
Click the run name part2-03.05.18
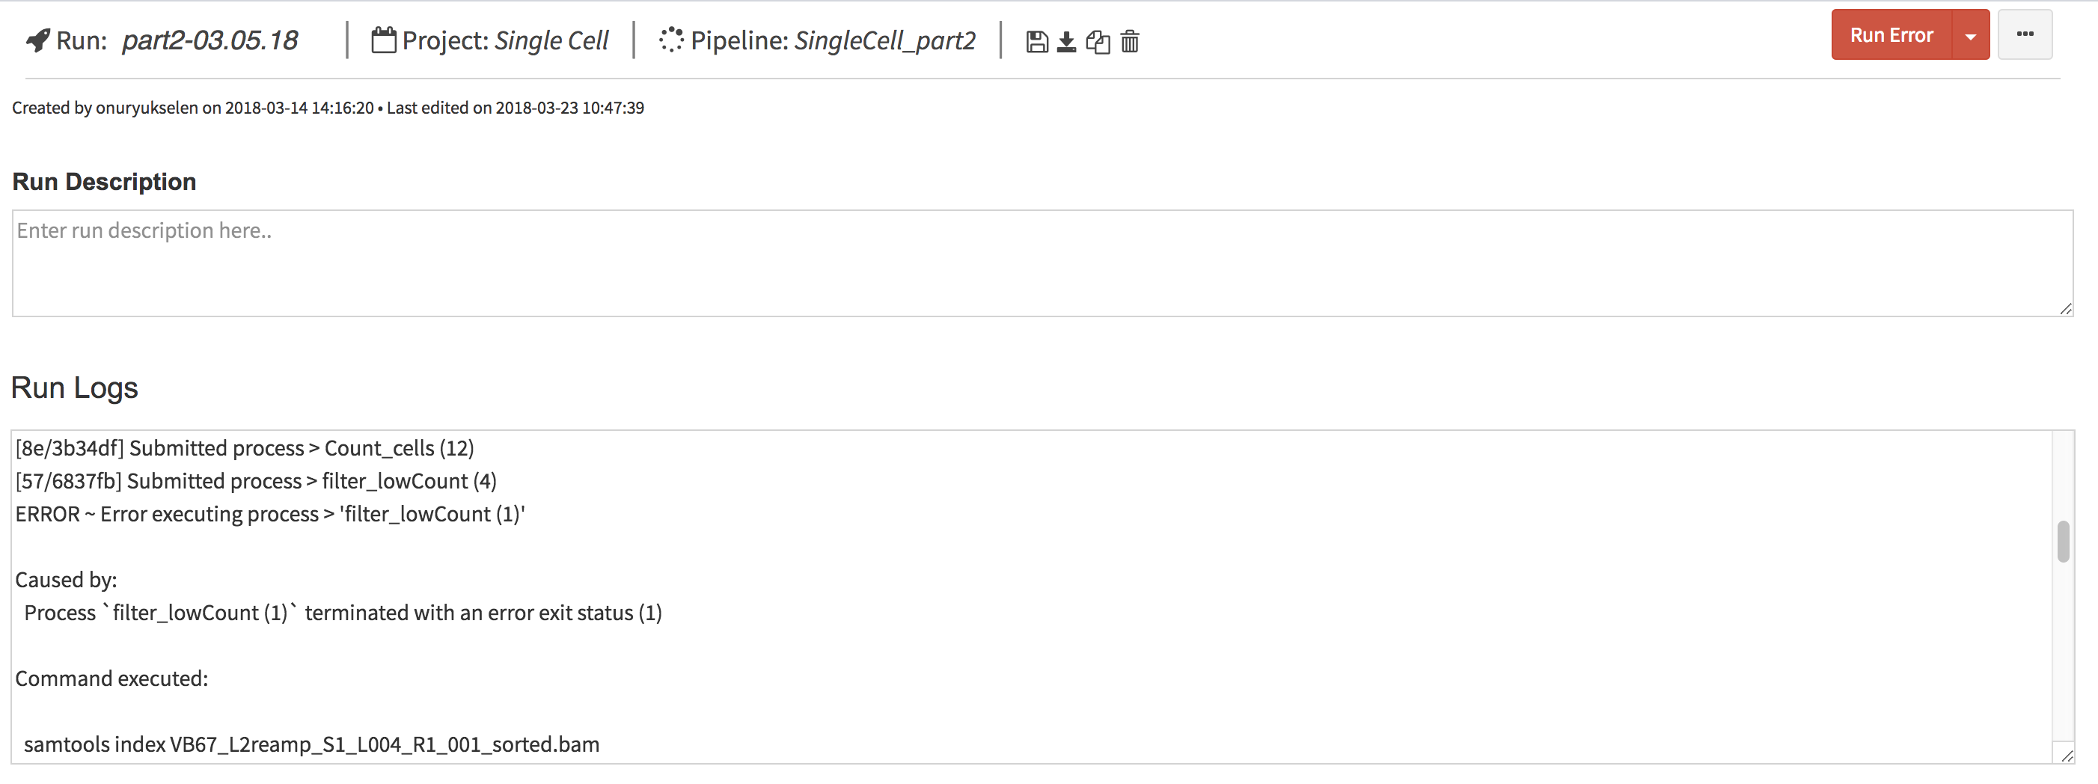[x=210, y=40]
